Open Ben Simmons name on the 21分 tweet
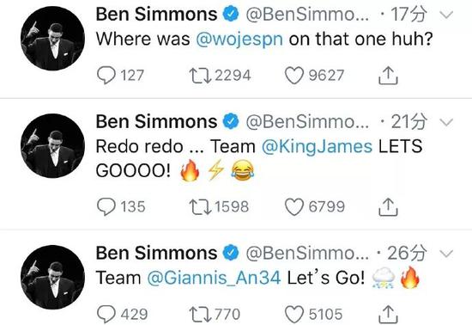Image resolution: width=472 pixels, height=325 pixels. coord(156,121)
